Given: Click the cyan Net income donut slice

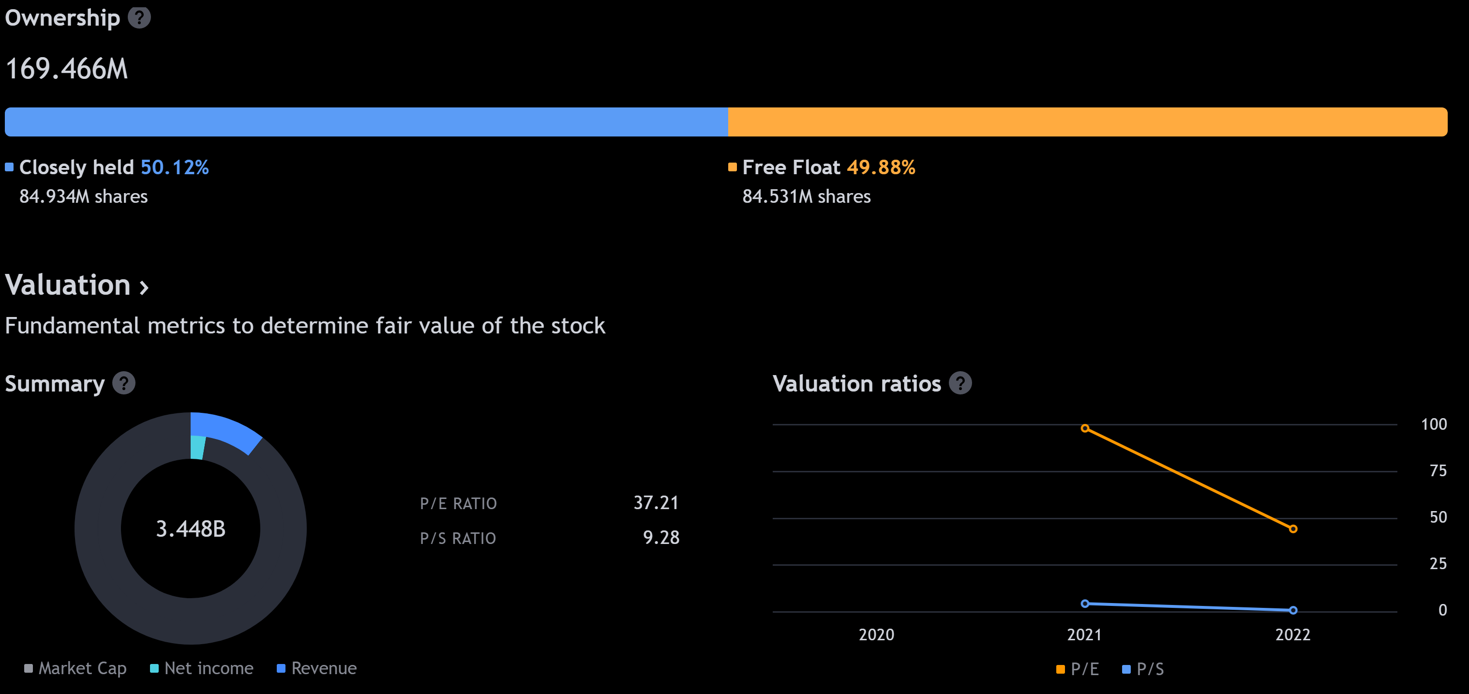Looking at the screenshot, I should [x=197, y=448].
